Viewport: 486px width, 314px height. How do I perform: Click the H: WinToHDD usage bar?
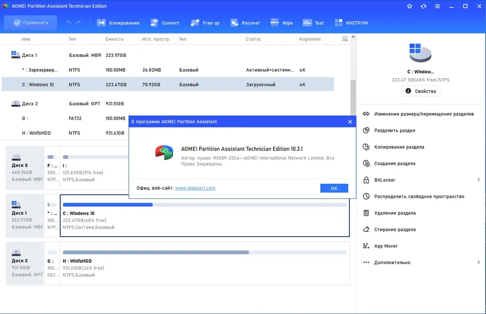tap(205, 252)
